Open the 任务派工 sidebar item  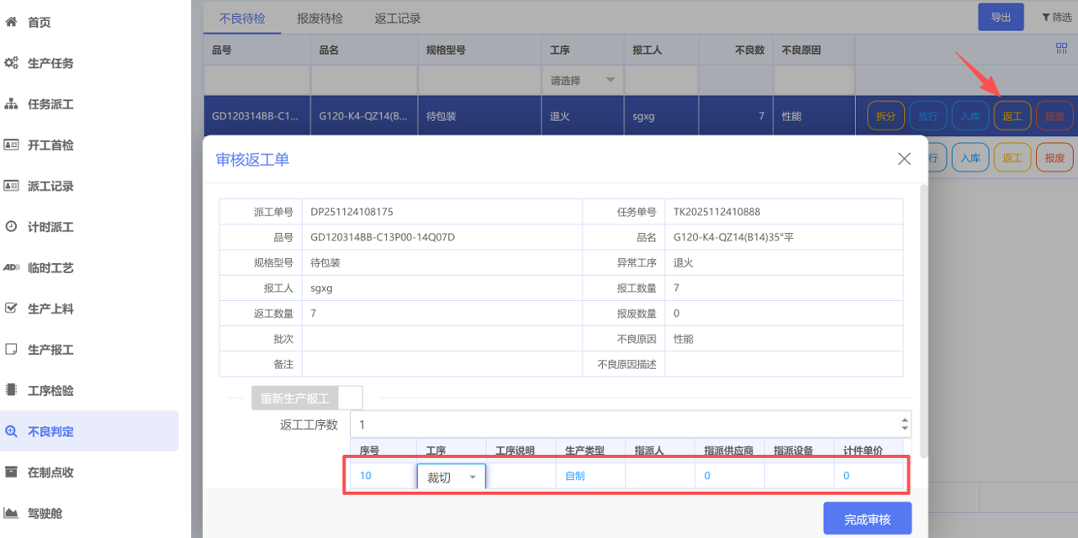click(x=50, y=104)
